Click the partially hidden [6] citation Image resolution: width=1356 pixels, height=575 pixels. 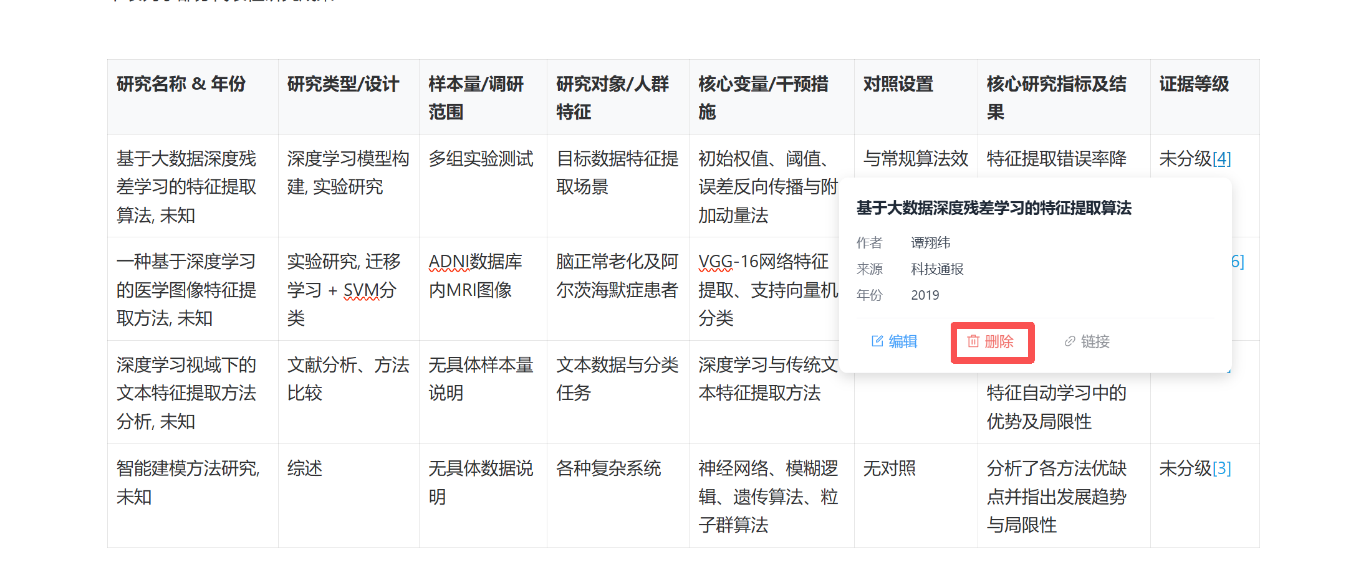[1238, 262]
